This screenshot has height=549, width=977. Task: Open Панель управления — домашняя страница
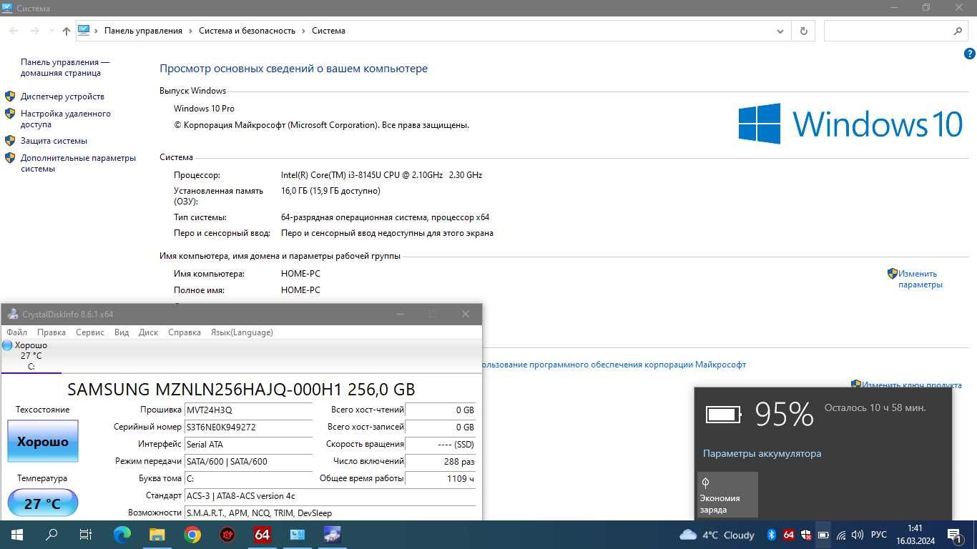tap(65, 67)
